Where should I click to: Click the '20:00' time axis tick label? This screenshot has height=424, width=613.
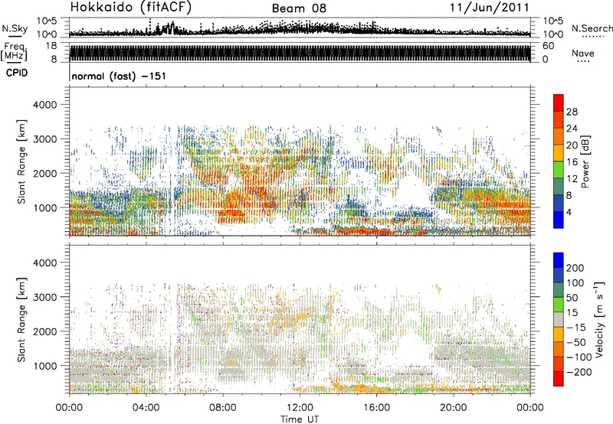(454, 408)
